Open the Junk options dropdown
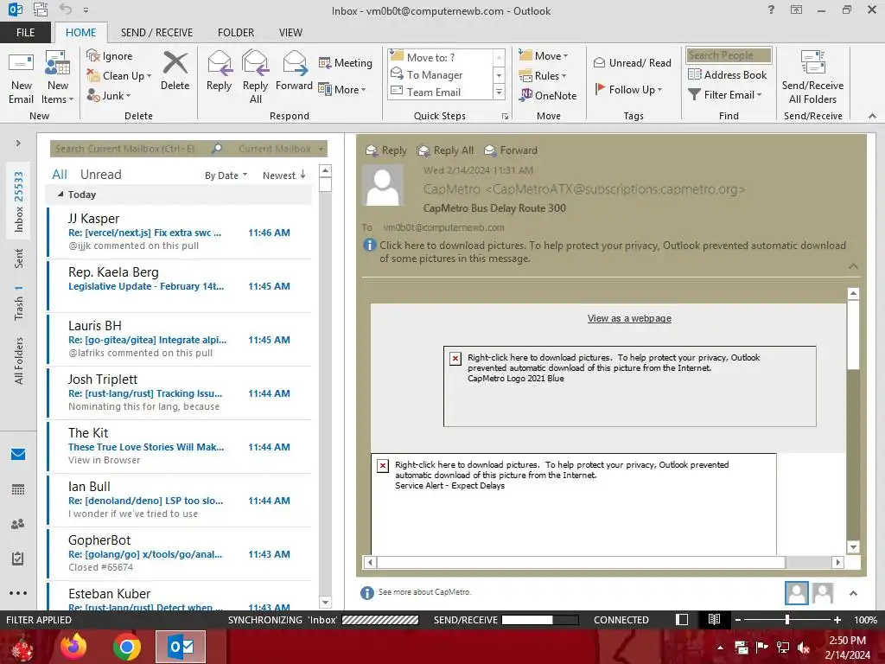The width and height of the screenshot is (885, 664). click(x=109, y=95)
